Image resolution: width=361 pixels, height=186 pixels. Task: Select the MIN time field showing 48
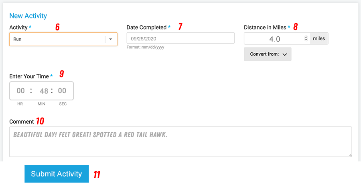44,91
